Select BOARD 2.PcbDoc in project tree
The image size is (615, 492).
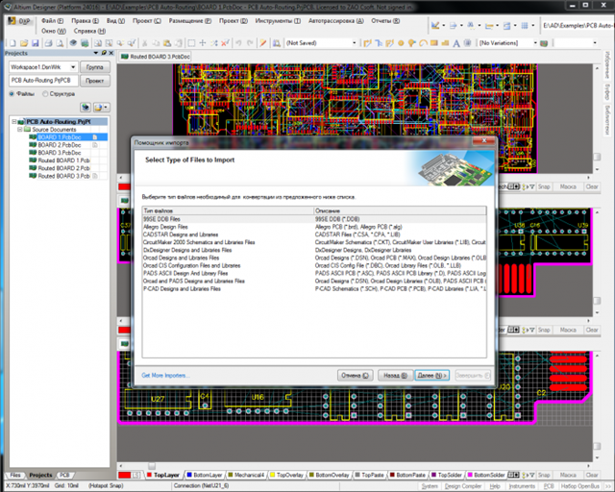click(60, 145)
